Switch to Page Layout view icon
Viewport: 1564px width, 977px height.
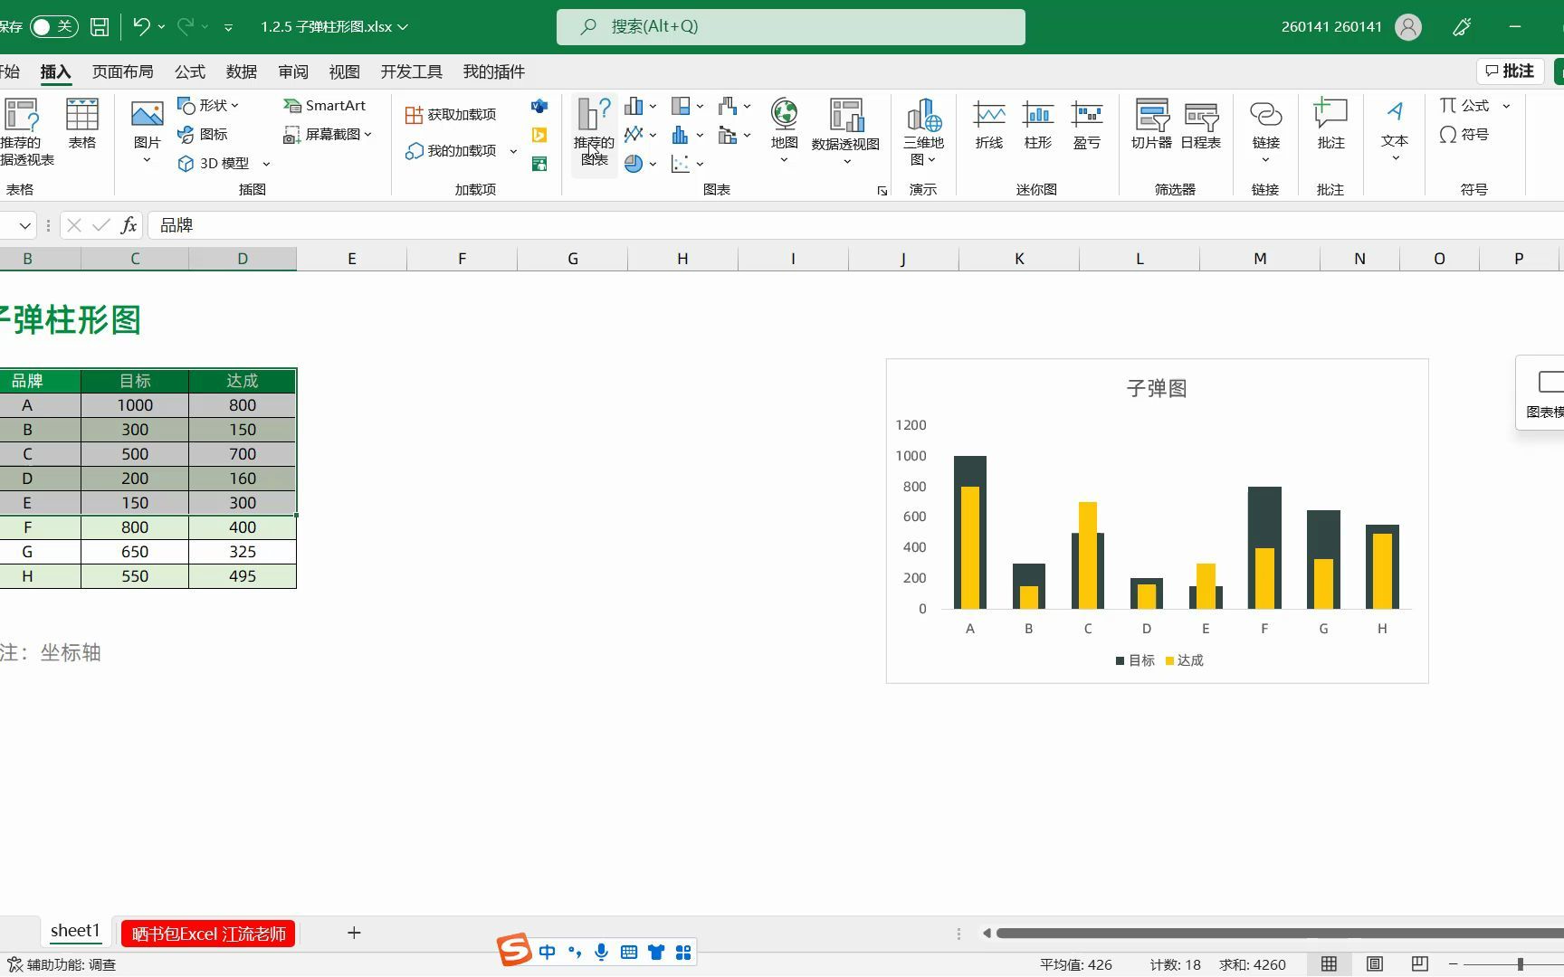tap(1374, 964)
